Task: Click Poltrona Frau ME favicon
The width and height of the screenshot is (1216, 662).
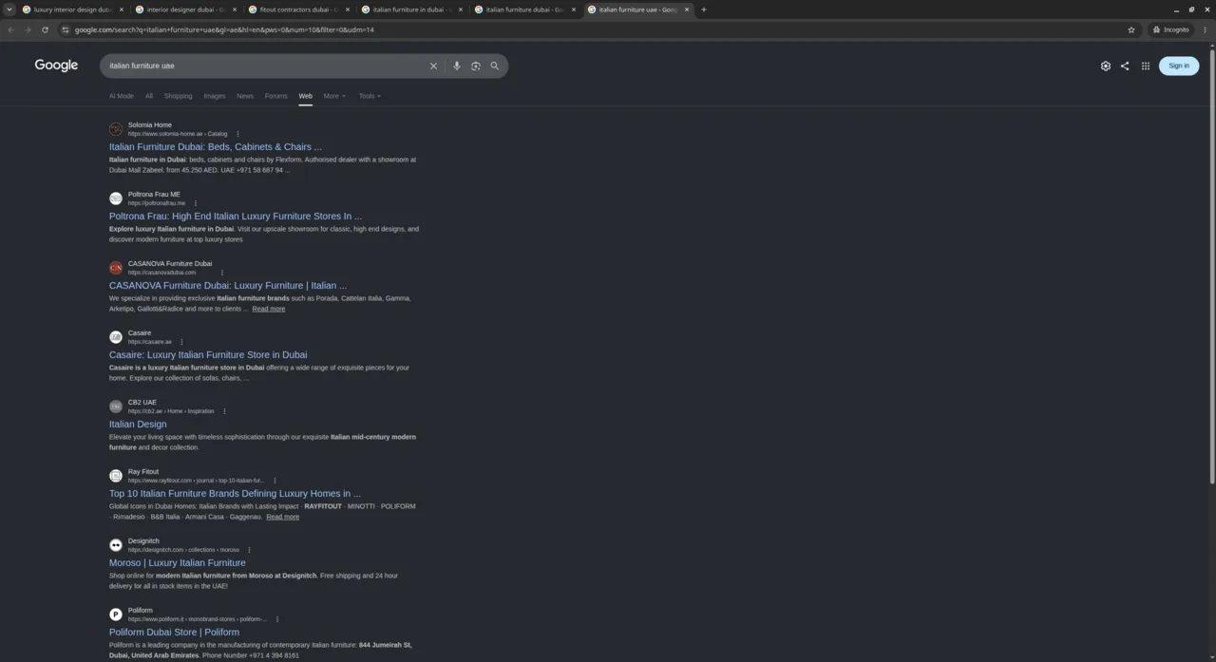Action: tap(116, 199)
